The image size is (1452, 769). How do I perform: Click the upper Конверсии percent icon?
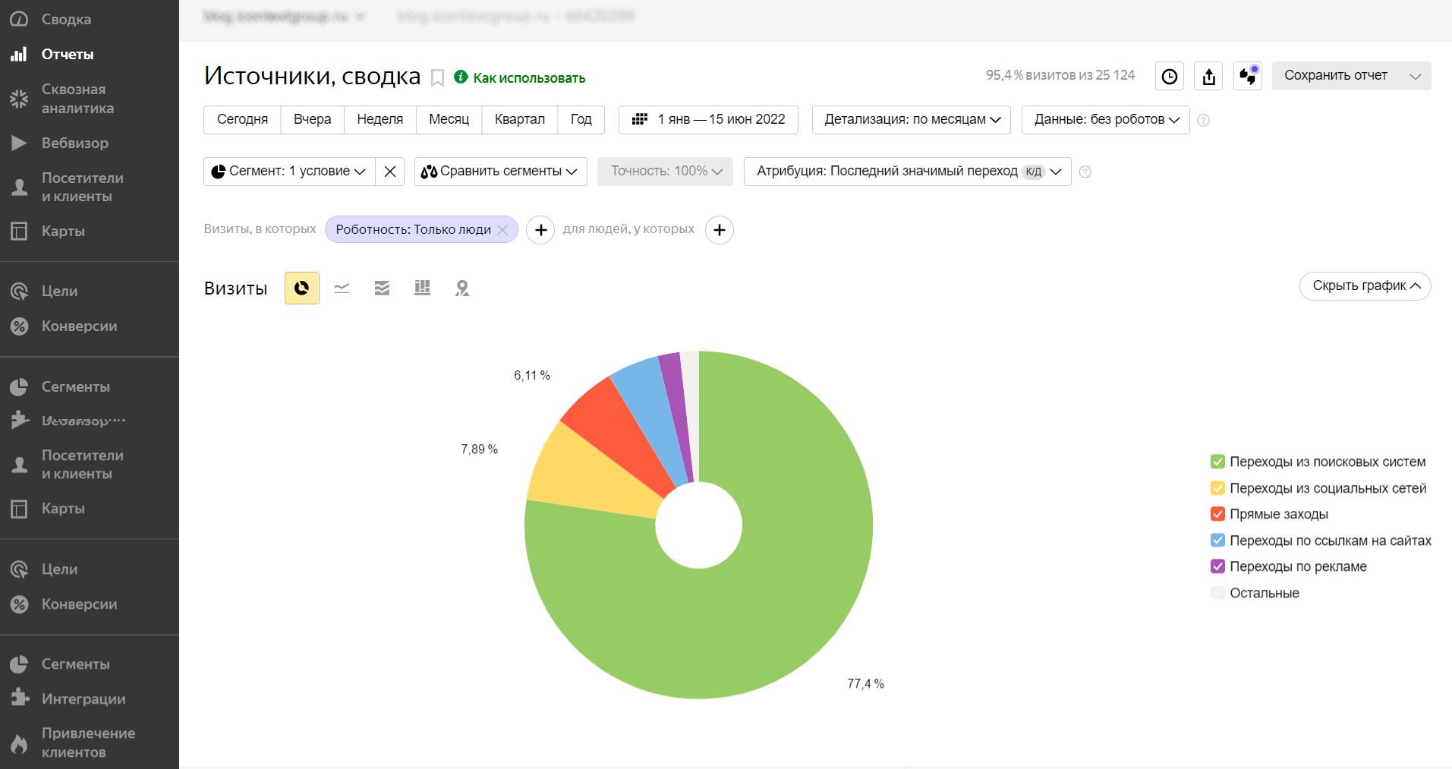click(x=19, y=326)
